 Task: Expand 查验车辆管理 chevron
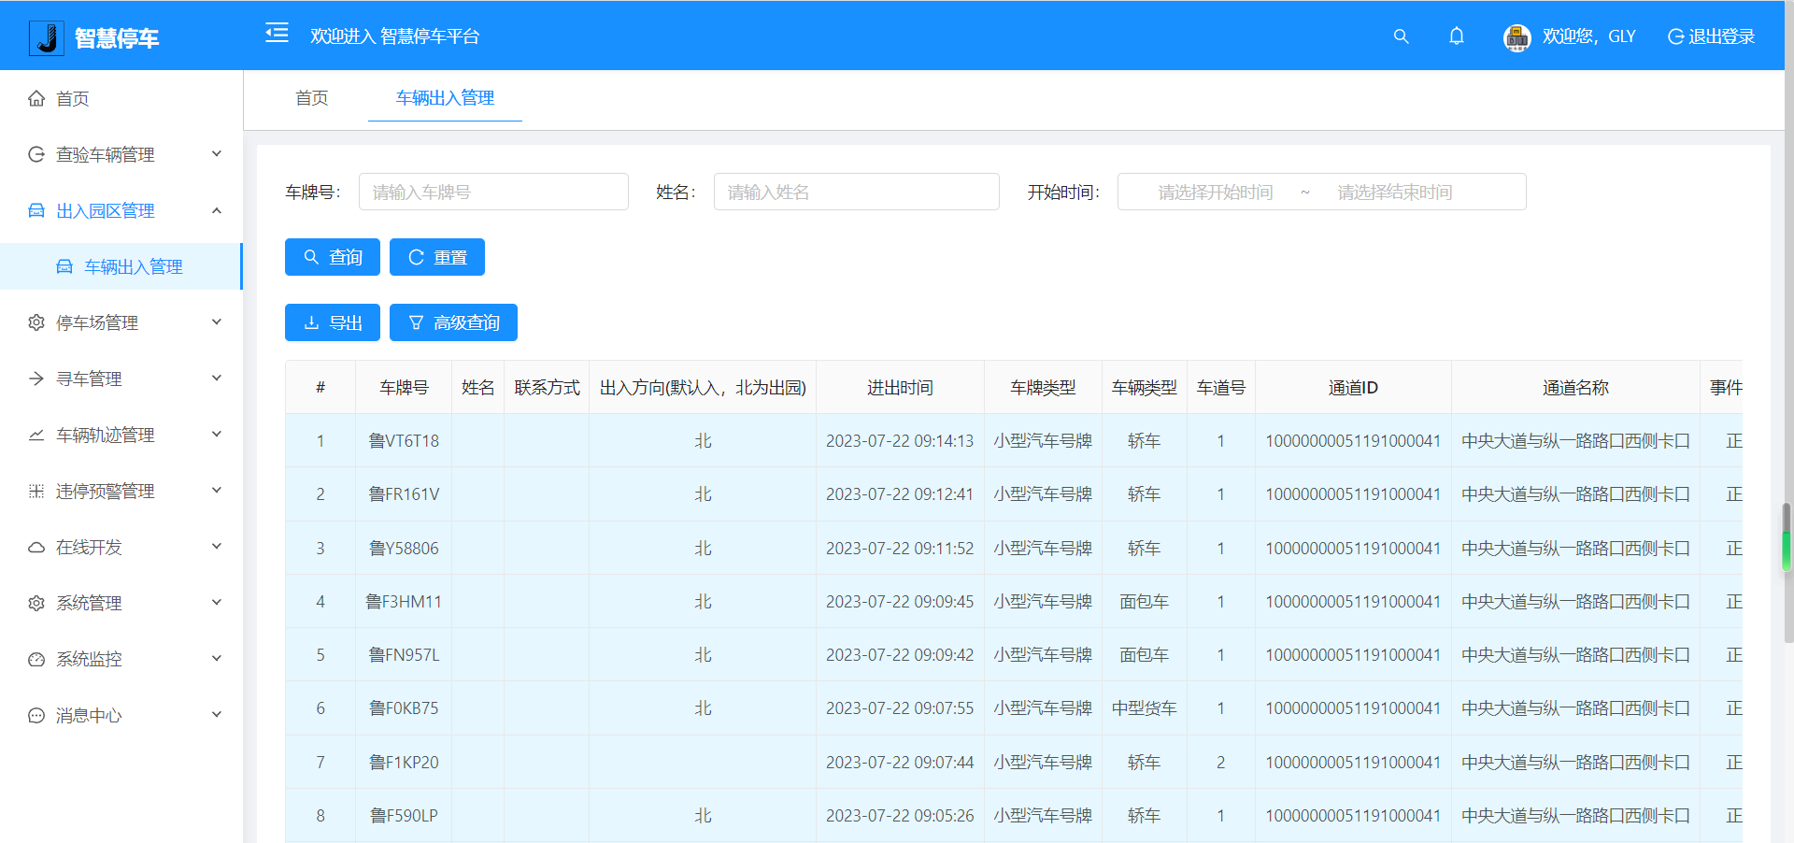[x=217, y=153]
